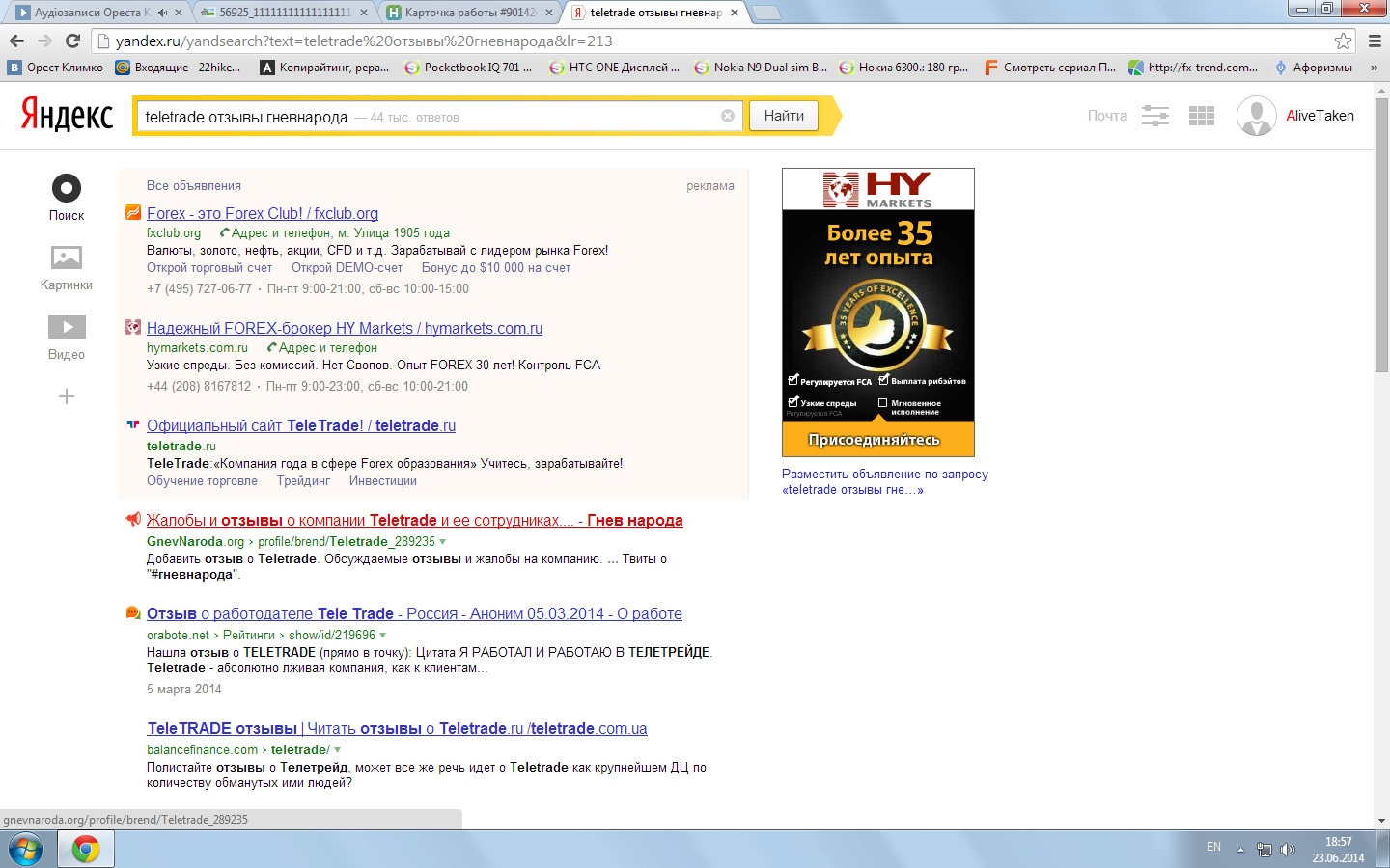
Task: Open the Chrome menu button
Action: point(1375,41)
